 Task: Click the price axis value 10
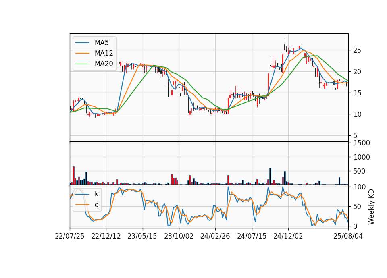tap(357, 114)
